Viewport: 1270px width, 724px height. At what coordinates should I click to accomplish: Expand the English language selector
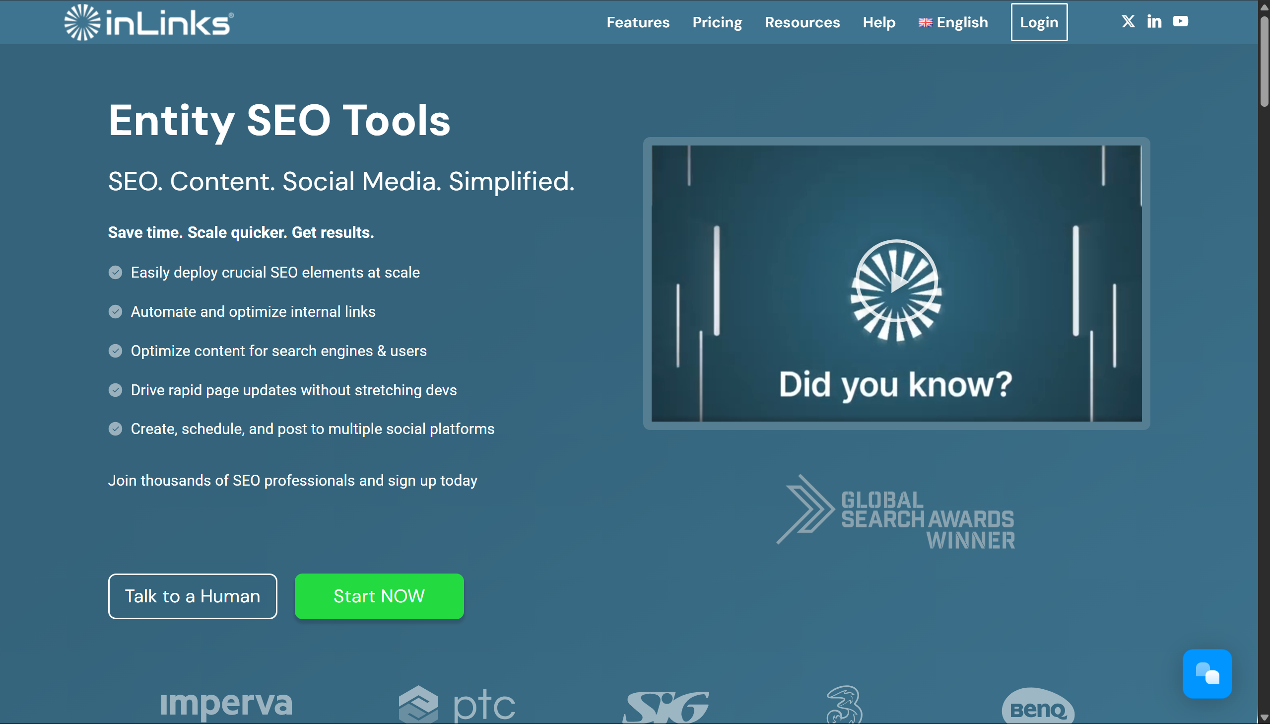point(953,22)
